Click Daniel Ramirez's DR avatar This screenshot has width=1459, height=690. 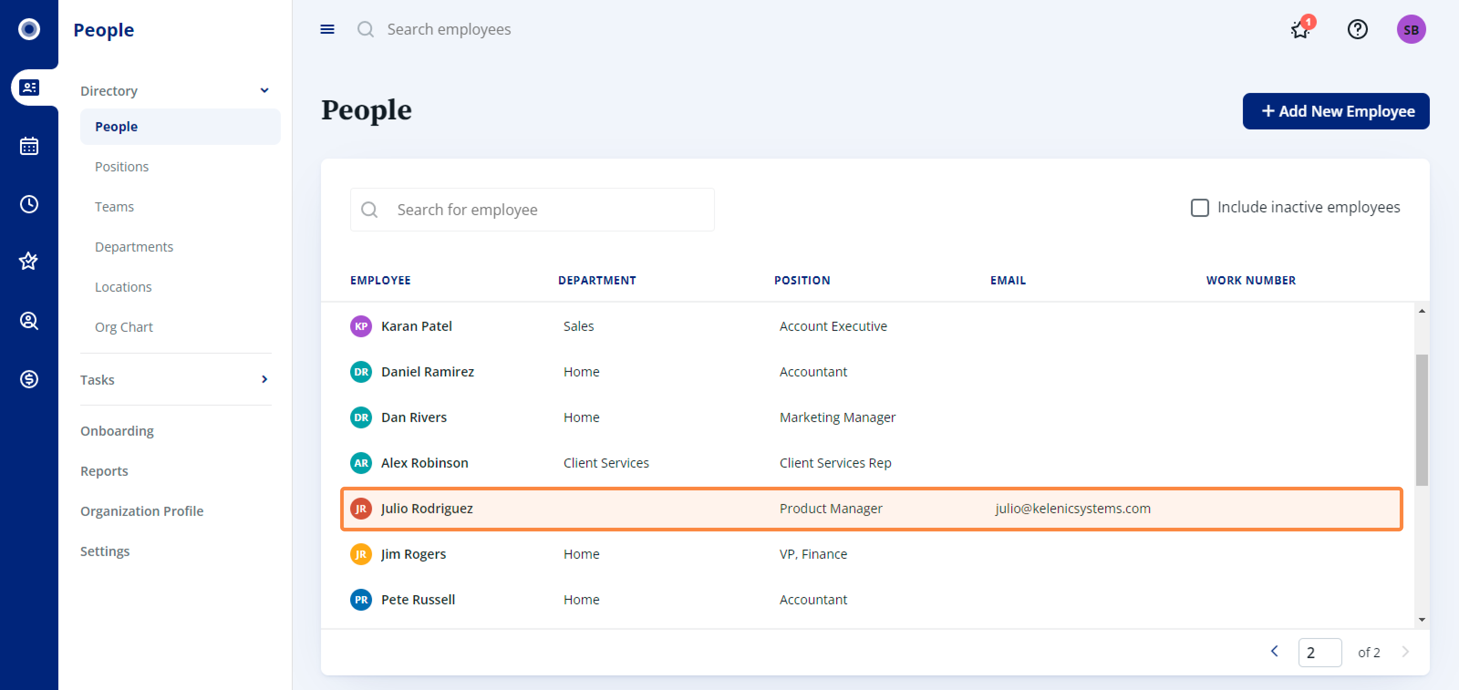coord(361,372)
